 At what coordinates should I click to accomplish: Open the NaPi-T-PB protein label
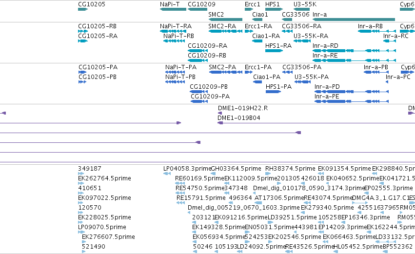(180, 77)
